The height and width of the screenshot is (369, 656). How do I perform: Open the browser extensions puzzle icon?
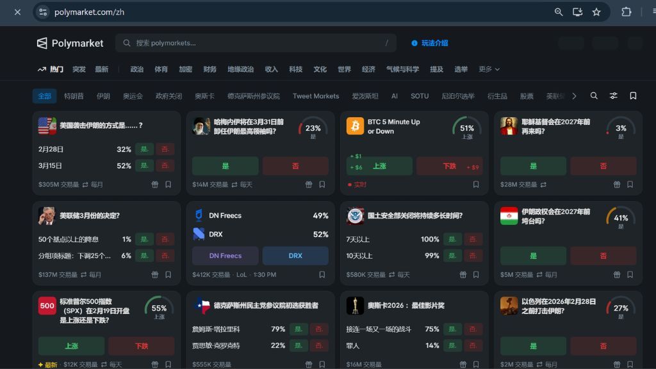pyautogui.click(x=627, y=12)
